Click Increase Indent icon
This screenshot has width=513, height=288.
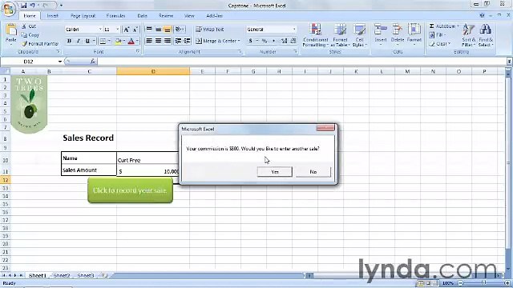coord(187,41)
